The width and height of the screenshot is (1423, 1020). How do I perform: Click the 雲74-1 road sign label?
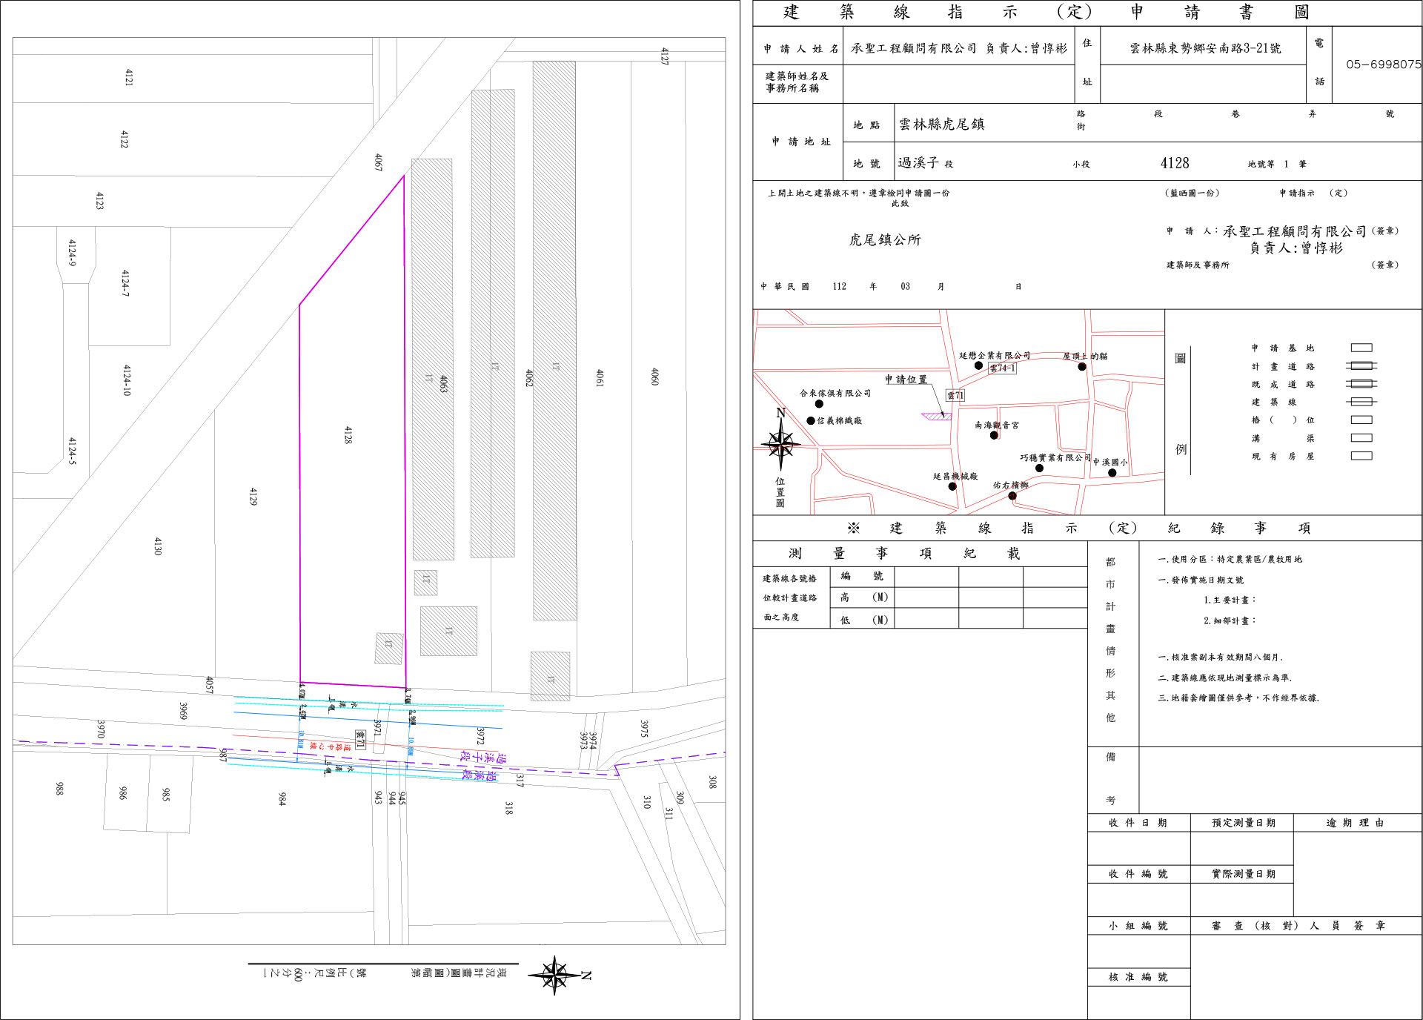pyautogui.click(x=1002, y=368)
